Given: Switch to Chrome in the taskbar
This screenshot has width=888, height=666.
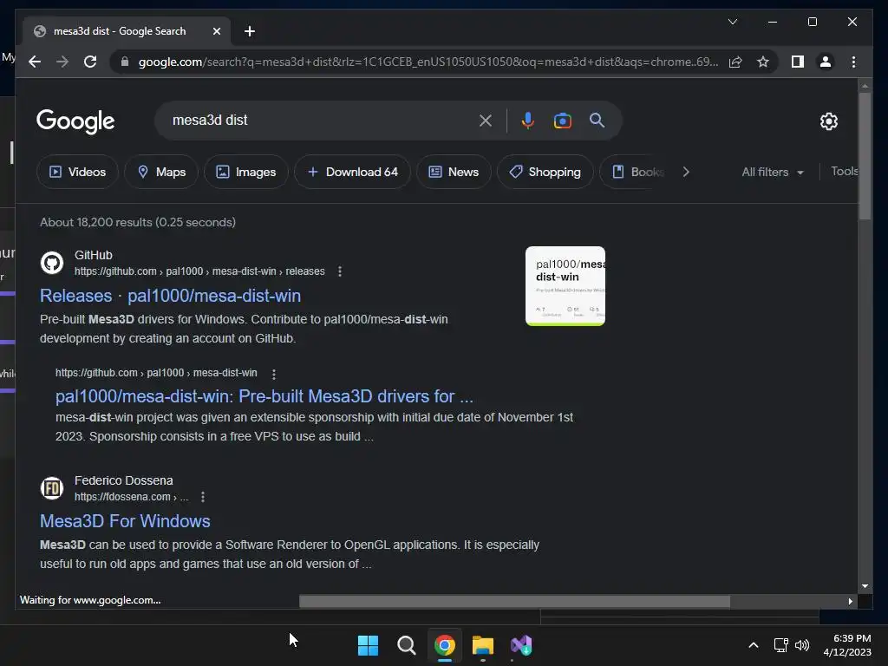Looking at the screenshot, I should 445,645.
